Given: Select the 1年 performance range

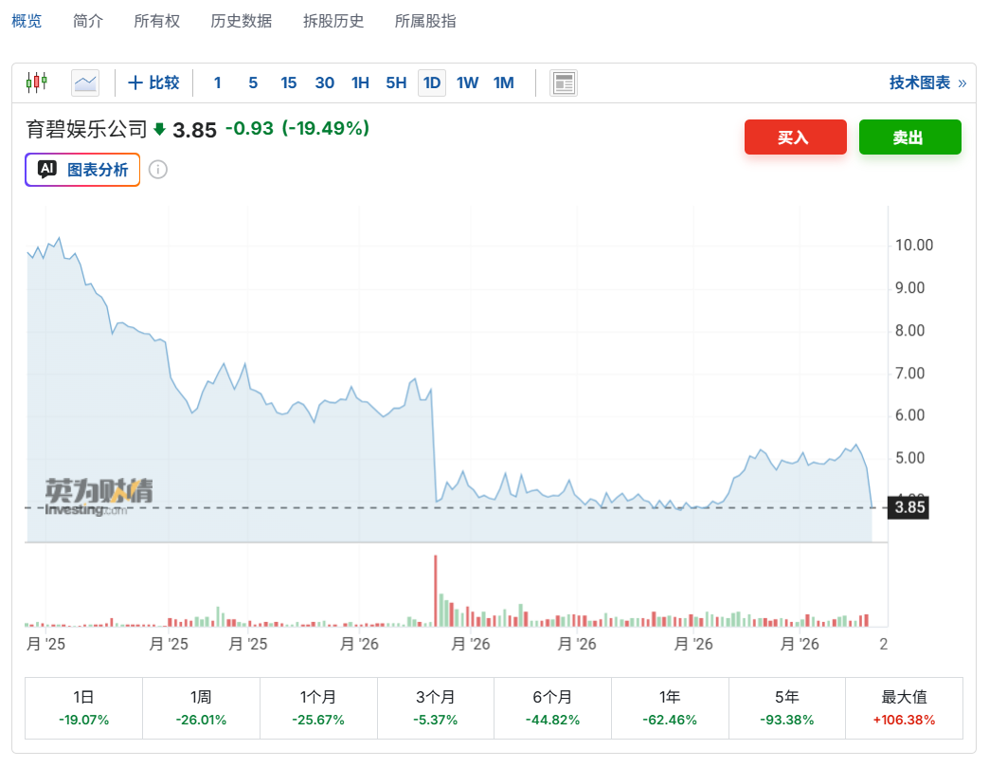Looking at the screenshot, I should [670, 708].
